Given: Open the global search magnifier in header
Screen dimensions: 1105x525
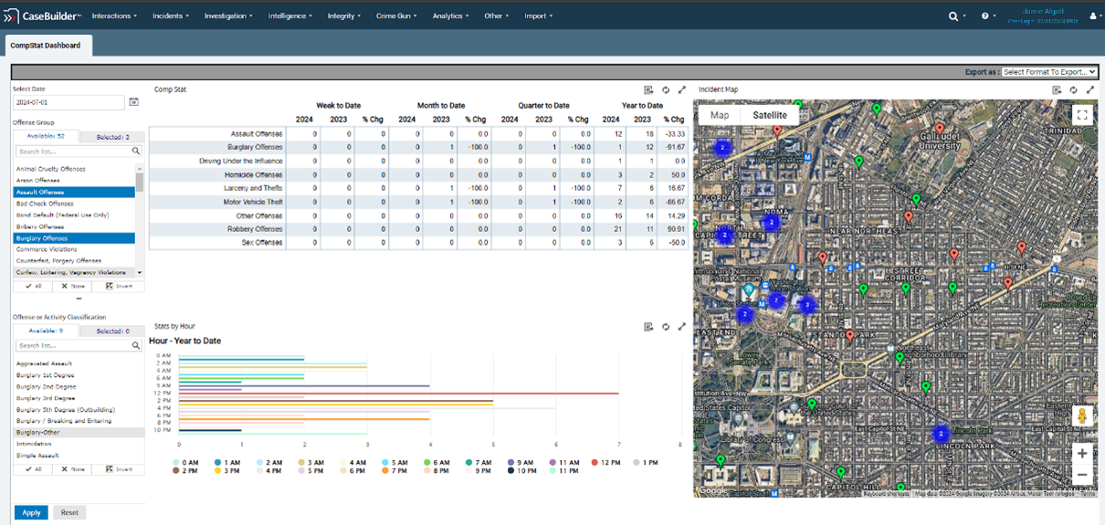Looking at the screenshot, I should (x=953, y=16).
